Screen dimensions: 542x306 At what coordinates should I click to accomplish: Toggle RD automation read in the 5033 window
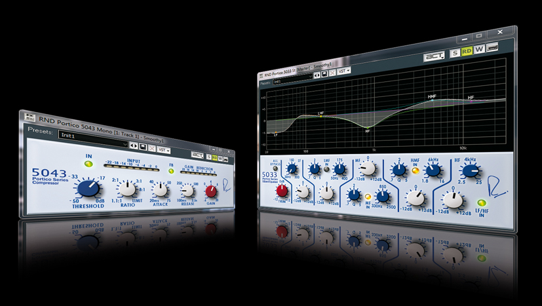(x=467, y=51)
